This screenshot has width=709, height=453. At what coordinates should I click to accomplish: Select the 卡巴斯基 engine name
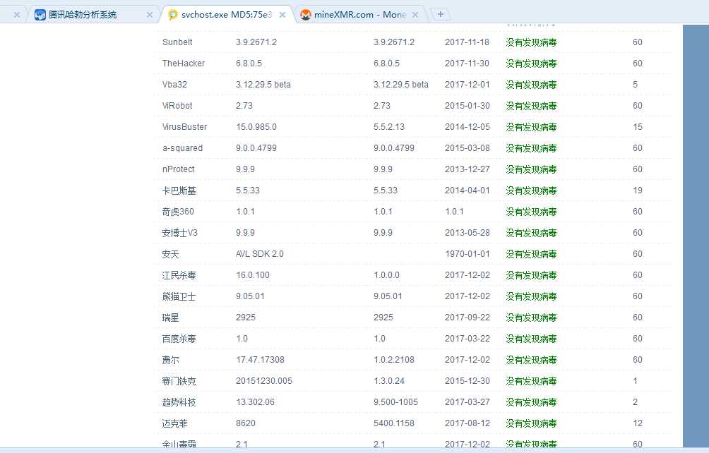click(x=179, y=191)
